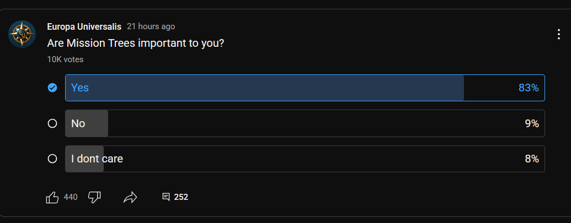Select the 'I dont care' radio button
Viewport: 571px width, 223px height.
[x=52, y=159]
